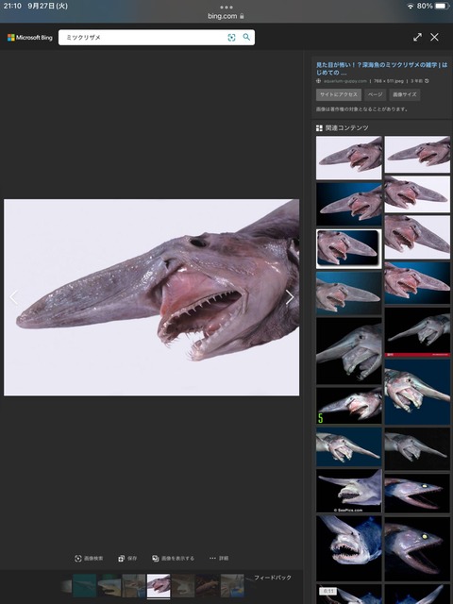Close the image detail viewer
Screen dimensions: 453x604
click(x=434, y=37)
